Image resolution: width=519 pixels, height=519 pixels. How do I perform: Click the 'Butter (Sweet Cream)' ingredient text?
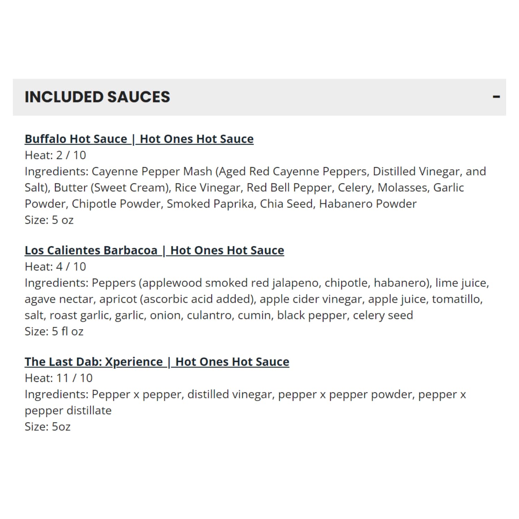point(111,188)
